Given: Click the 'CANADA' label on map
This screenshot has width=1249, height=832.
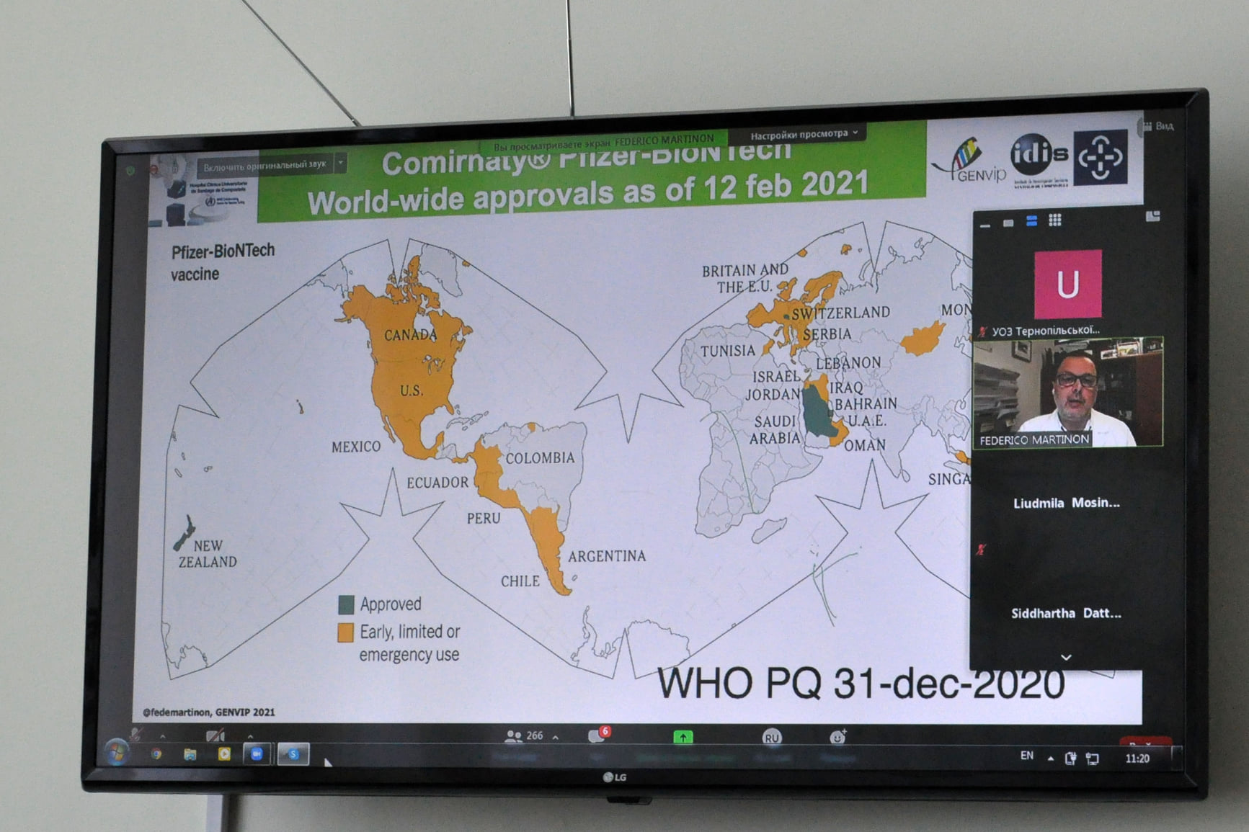Looking at the screenshot, I should tap(410, 335).
